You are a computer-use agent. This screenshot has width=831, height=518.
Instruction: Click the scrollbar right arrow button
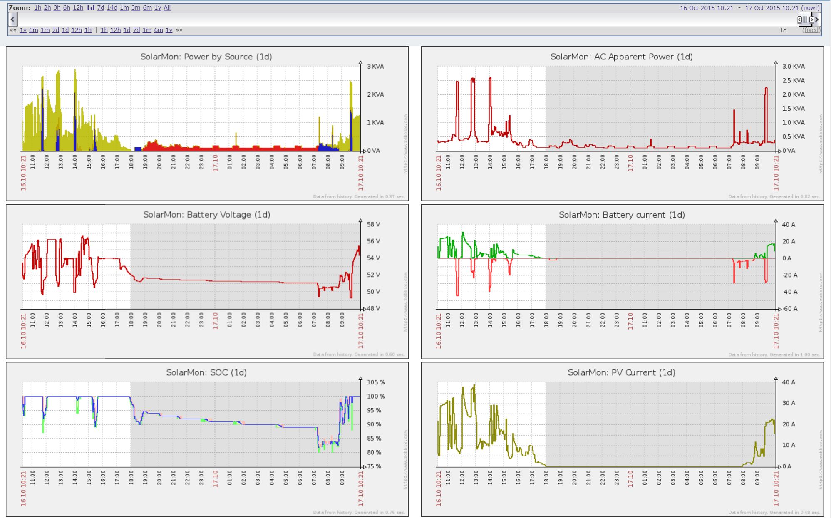[x=817, y=20]
